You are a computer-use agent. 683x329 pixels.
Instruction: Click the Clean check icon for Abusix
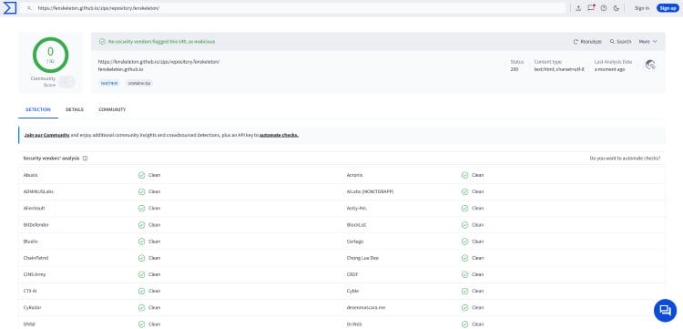tap(141, 175)
